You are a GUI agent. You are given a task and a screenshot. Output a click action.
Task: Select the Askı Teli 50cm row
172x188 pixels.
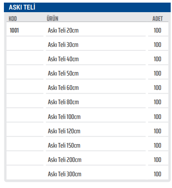coord(87,73)
